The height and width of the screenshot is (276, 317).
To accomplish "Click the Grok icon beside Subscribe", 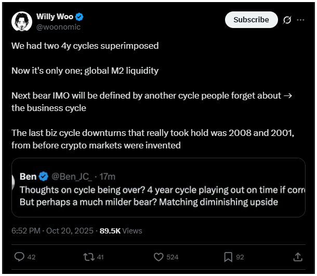I will point(286,20).
